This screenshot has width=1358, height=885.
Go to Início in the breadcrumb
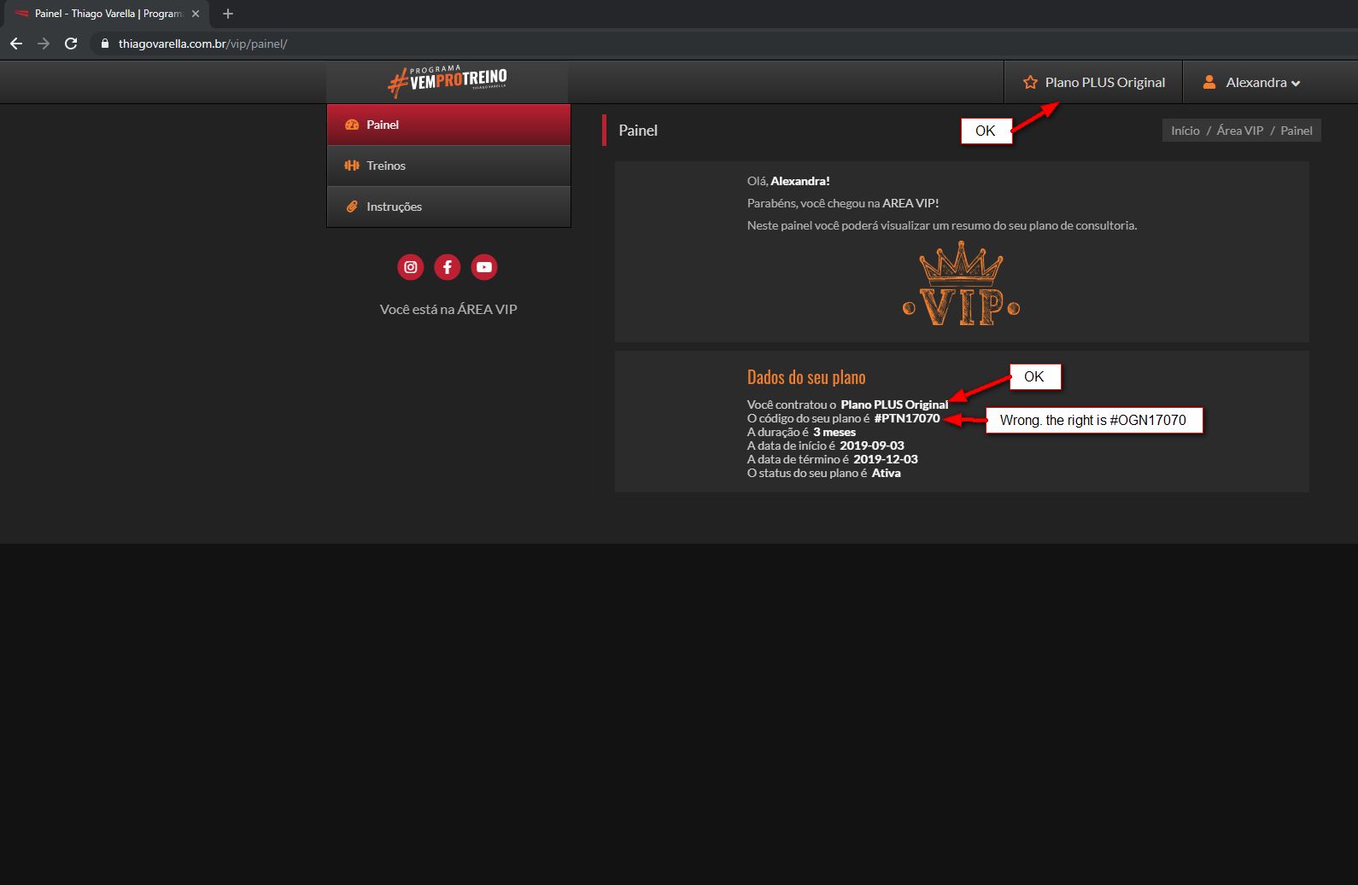1185,131
